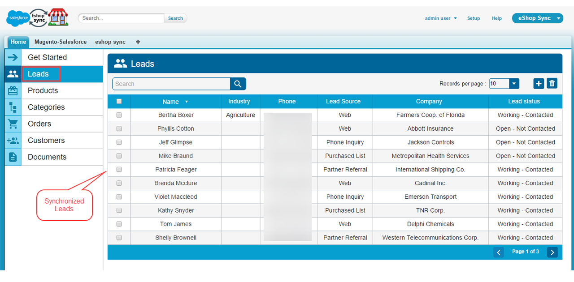
Task: Click the Customers add-person icon
Action: (13, 141)
